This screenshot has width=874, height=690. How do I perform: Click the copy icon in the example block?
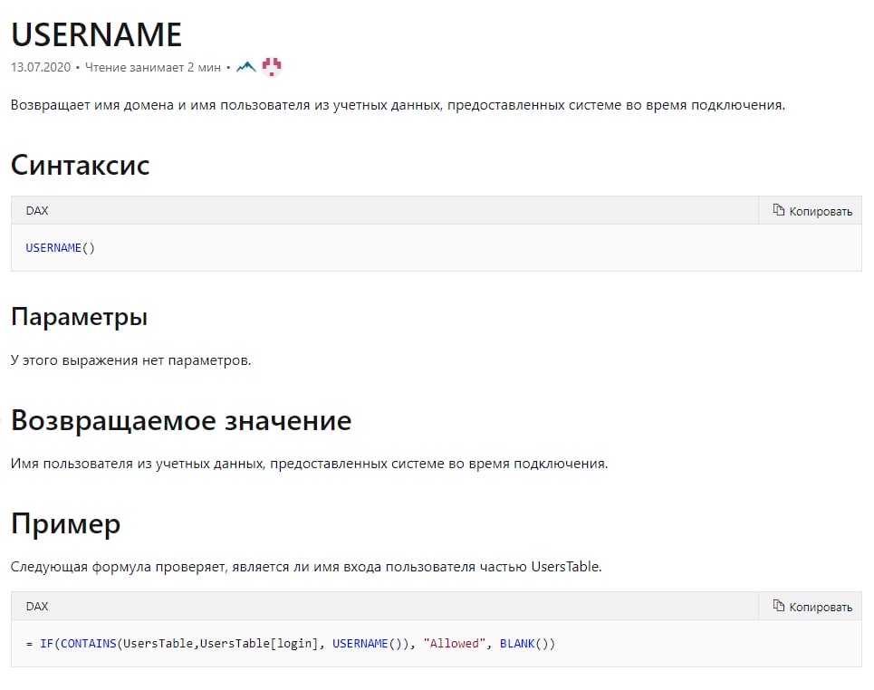click(x=779, y=606)
